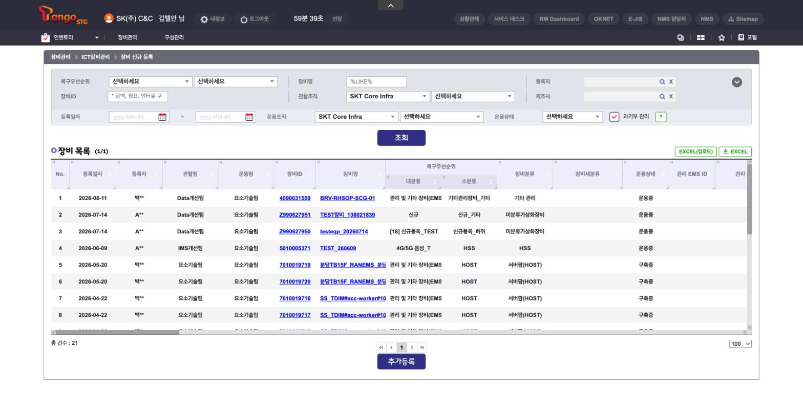Click the 추가등록 button
The image size is (803, 395).
pos(401,361)
